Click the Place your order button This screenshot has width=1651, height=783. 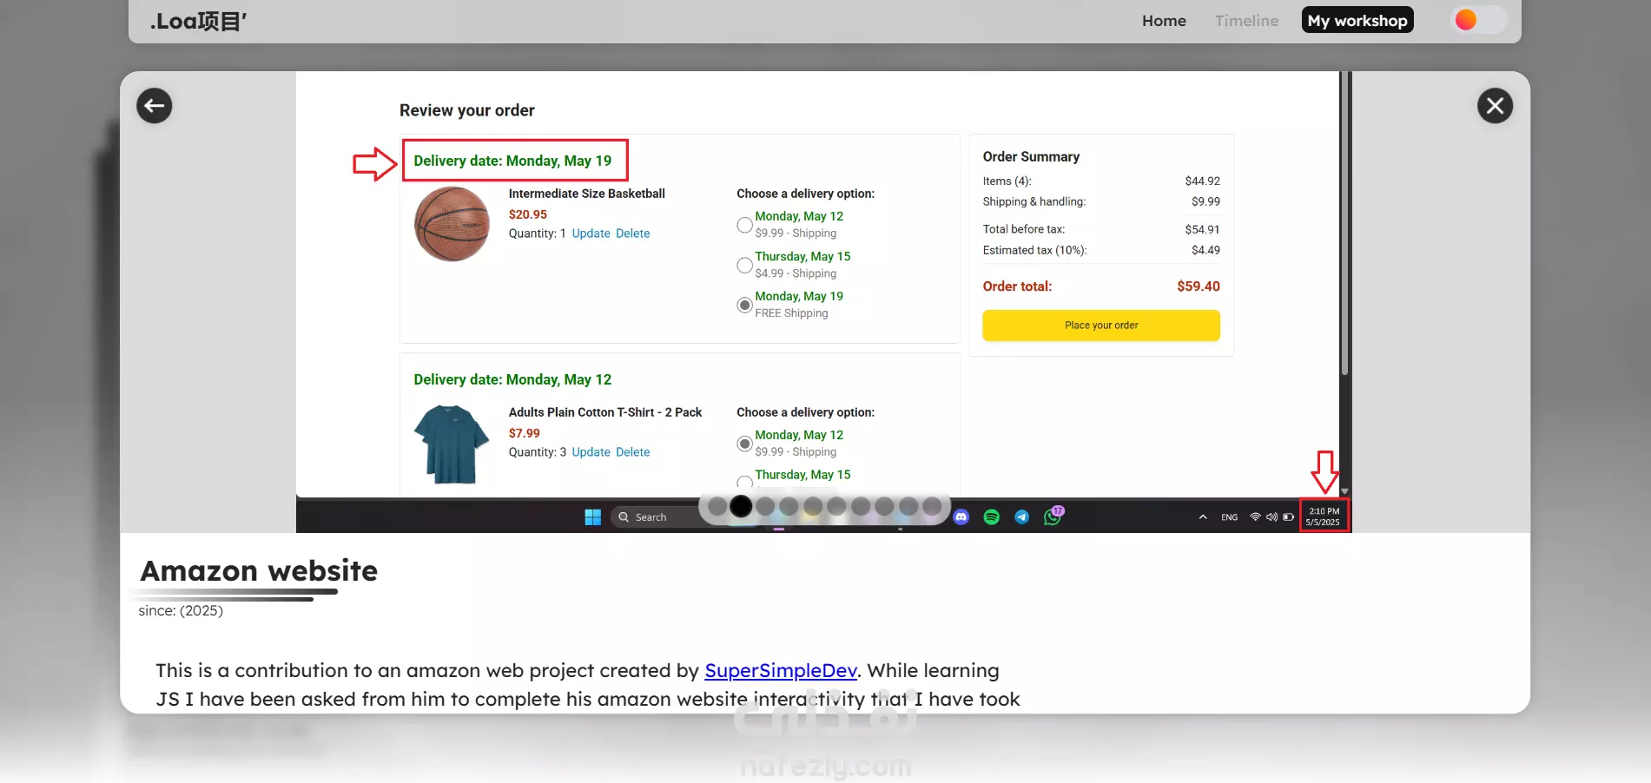click(1101, 326)
